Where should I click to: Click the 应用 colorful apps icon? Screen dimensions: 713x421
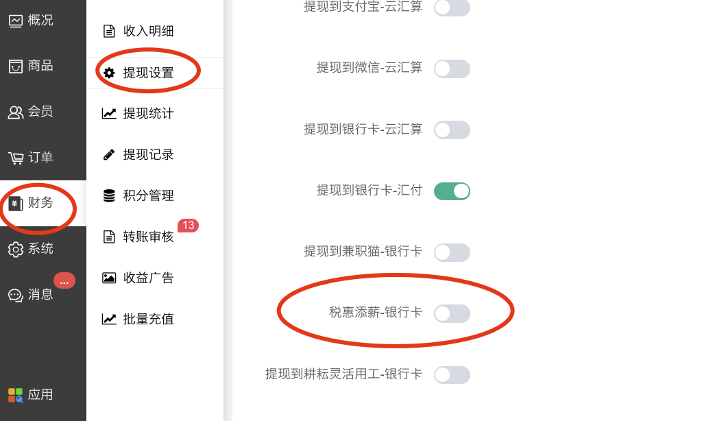click(x=16, y=395)
